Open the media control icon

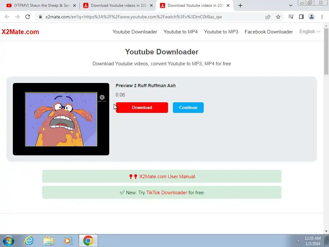coord(291,17)
